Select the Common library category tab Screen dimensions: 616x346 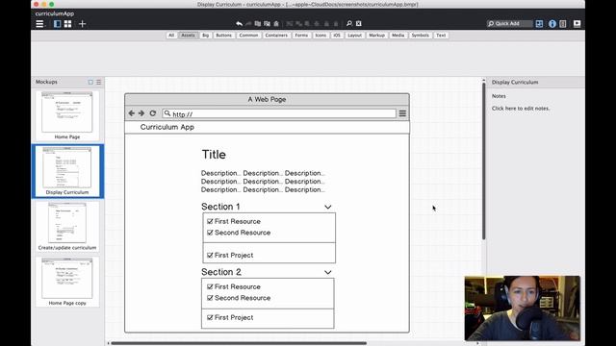(x=248, y=36)
